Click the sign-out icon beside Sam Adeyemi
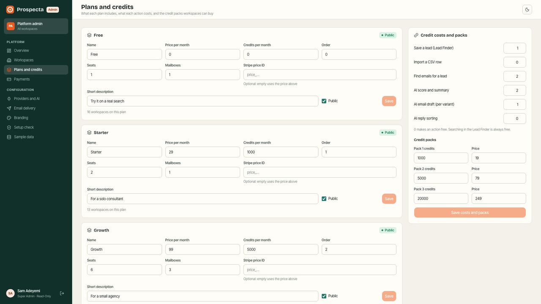This screenshot has width=541, height=304. pyautogui.click(x=62, y=293)
